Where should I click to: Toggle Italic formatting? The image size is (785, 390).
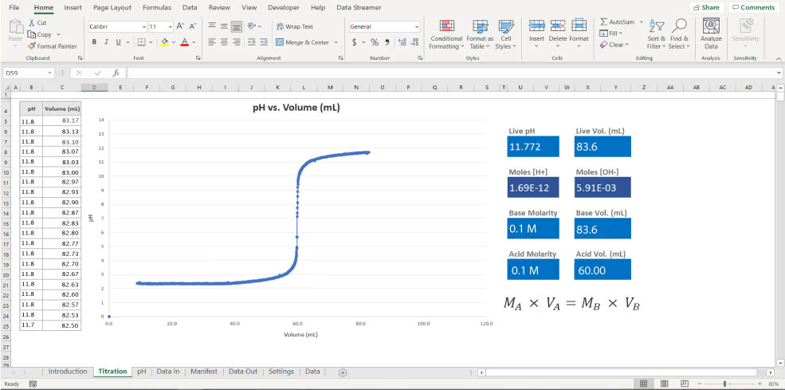[x=106, y=42]
